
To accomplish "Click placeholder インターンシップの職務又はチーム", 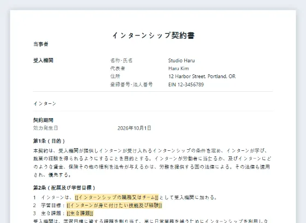I will click(x=116, y=197).
